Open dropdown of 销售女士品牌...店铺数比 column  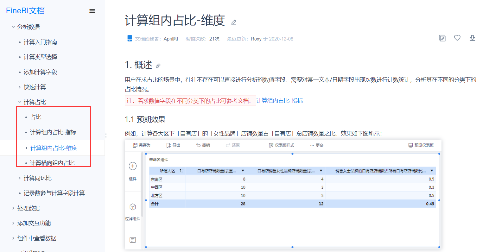(x=432, y=171)
